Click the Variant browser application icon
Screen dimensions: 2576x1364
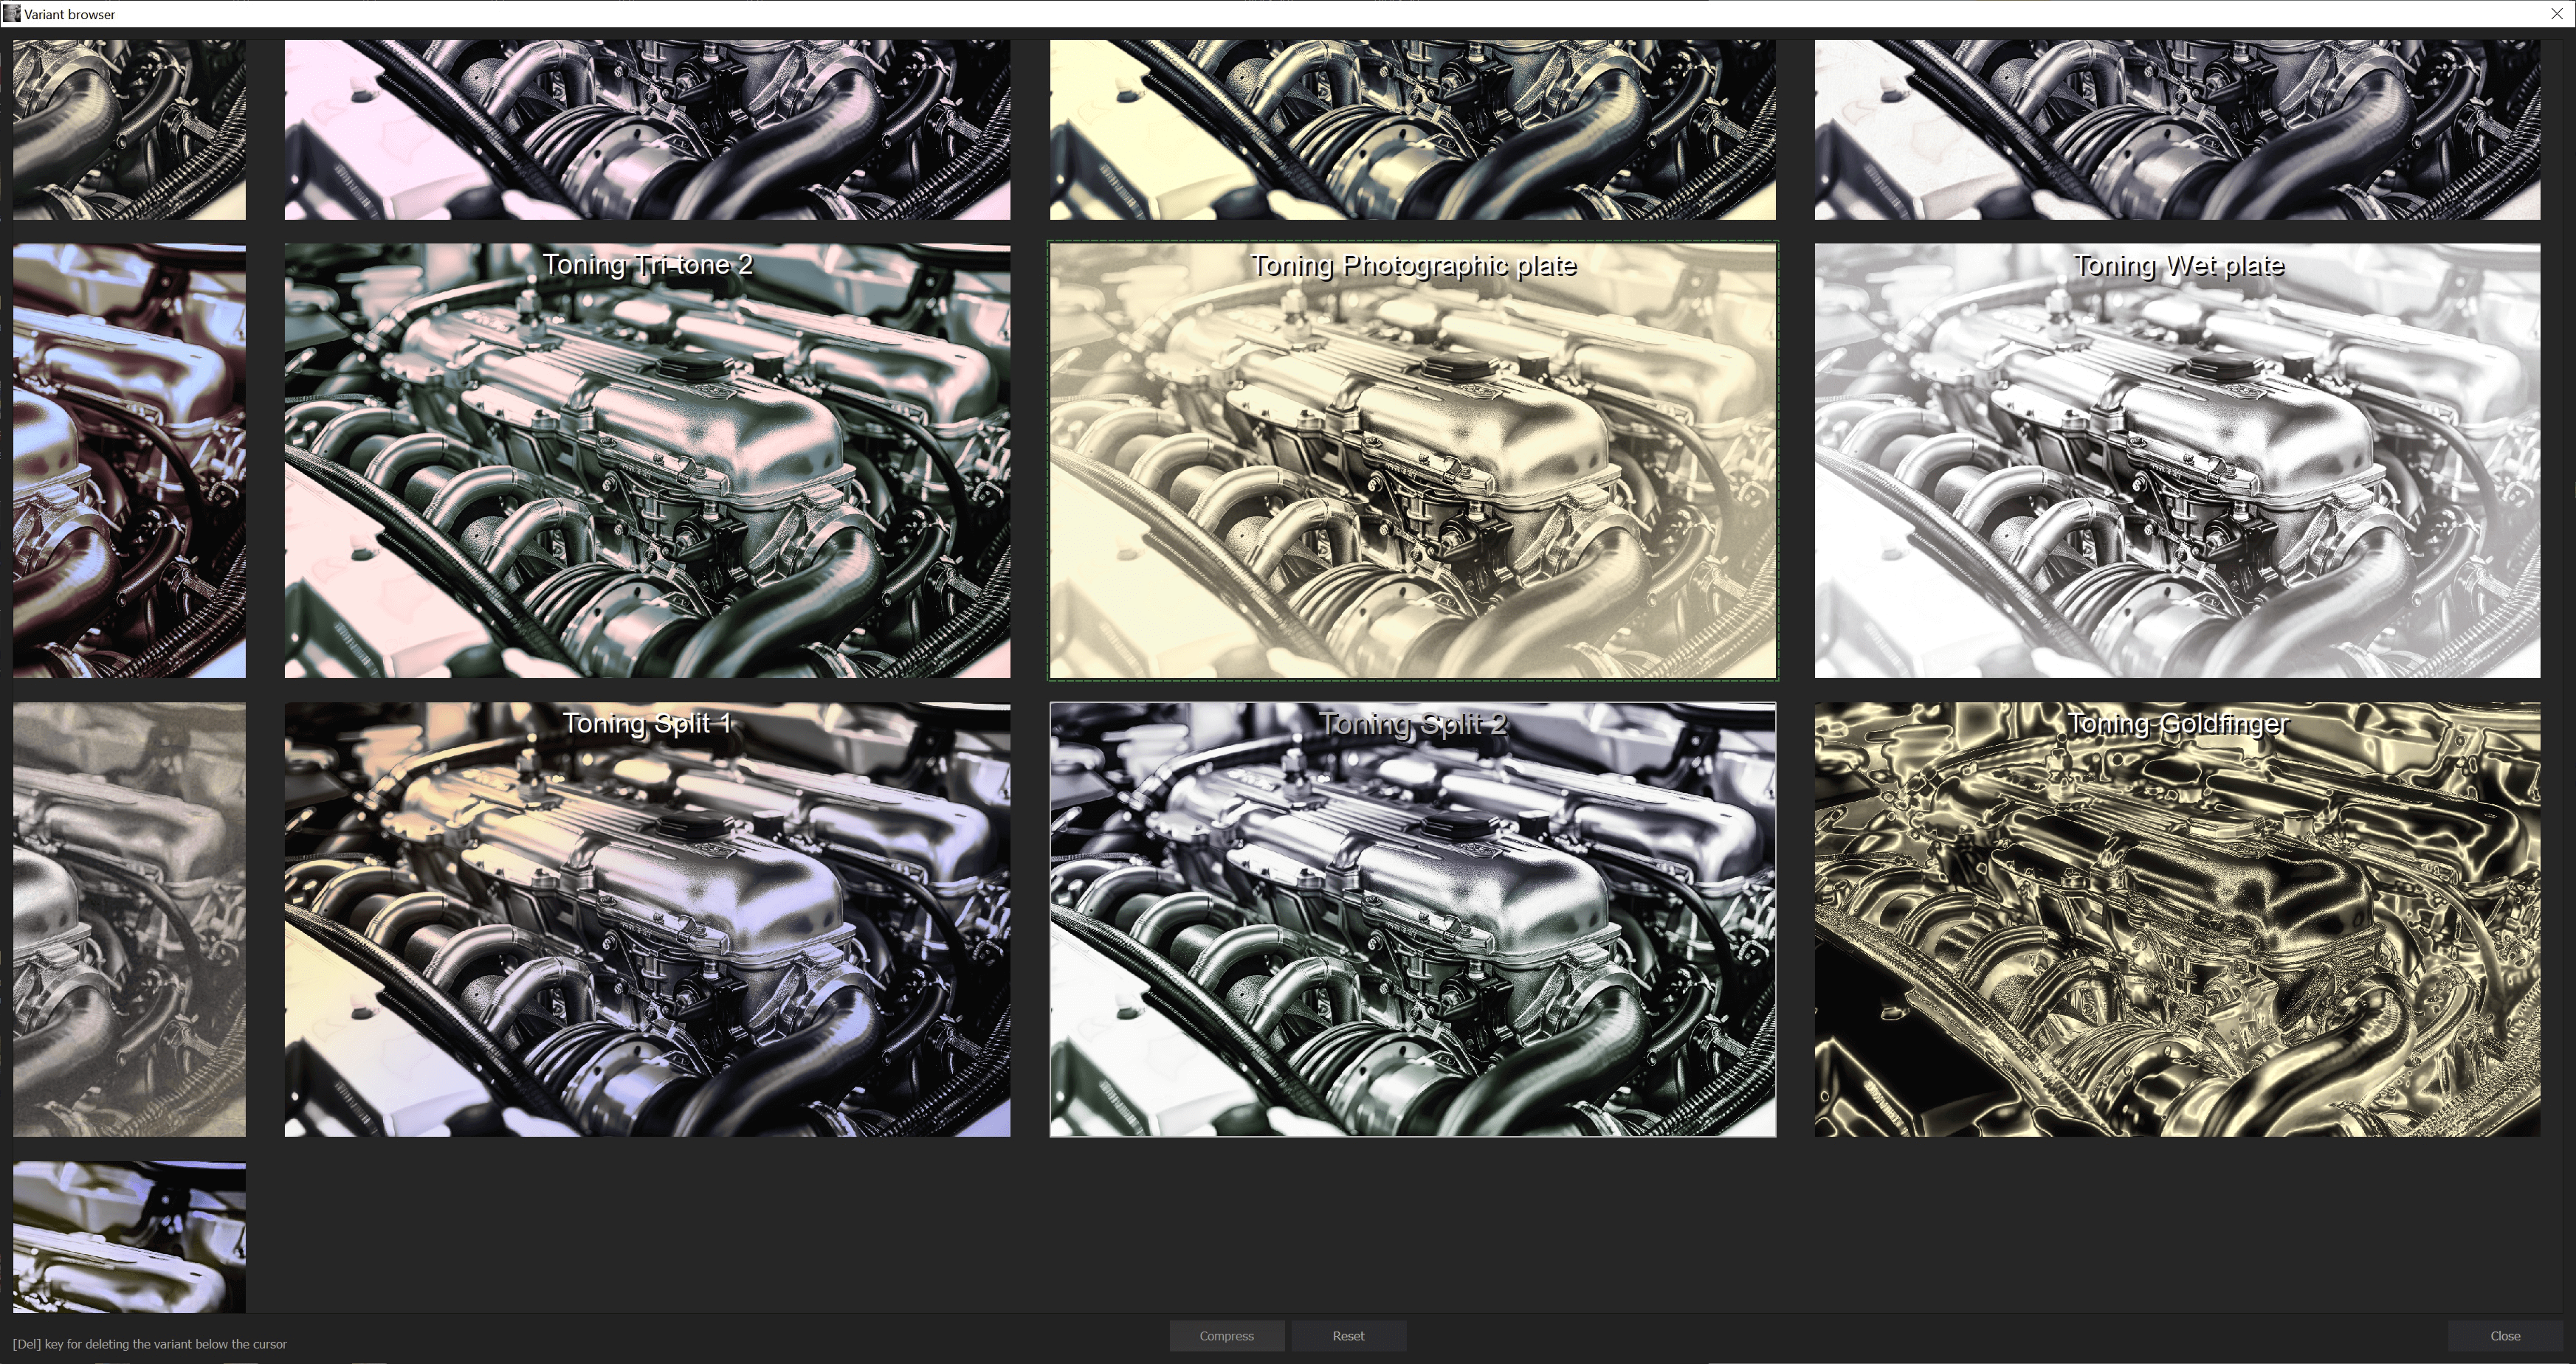10,13
